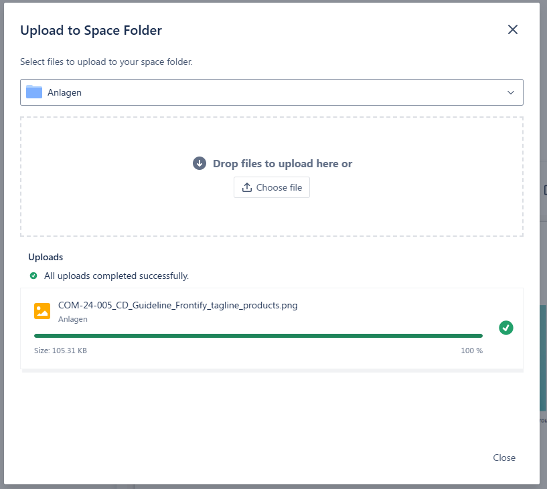This screenshot has height=489, width=547.
Task: Click the Size: 105.31 KB text
Action: coord(60,351)
